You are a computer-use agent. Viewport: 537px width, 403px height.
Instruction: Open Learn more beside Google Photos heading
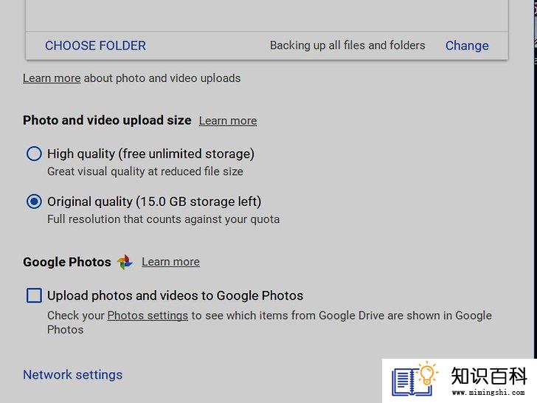170,262
